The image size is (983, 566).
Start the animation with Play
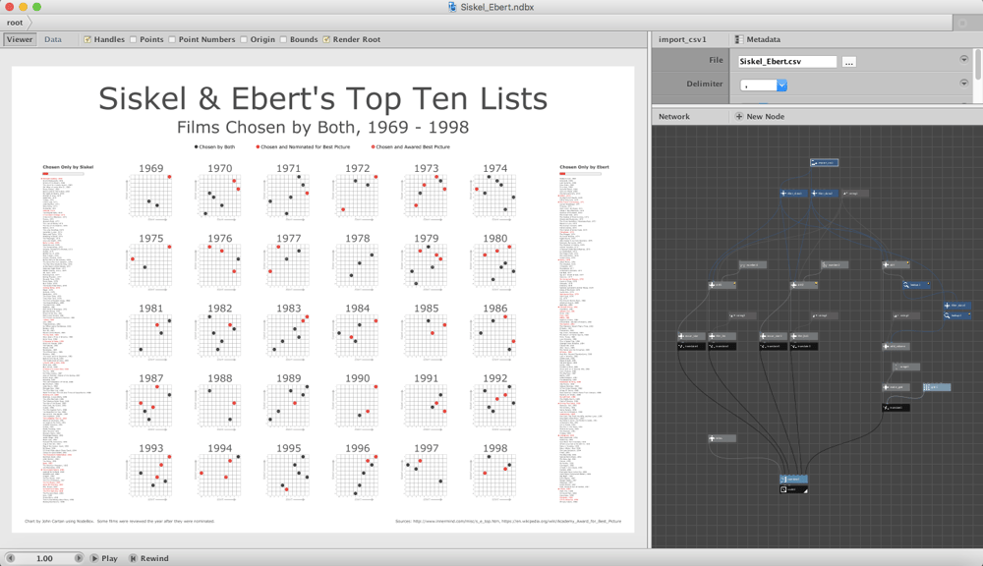pyautogui.click(x=103, y=558)
